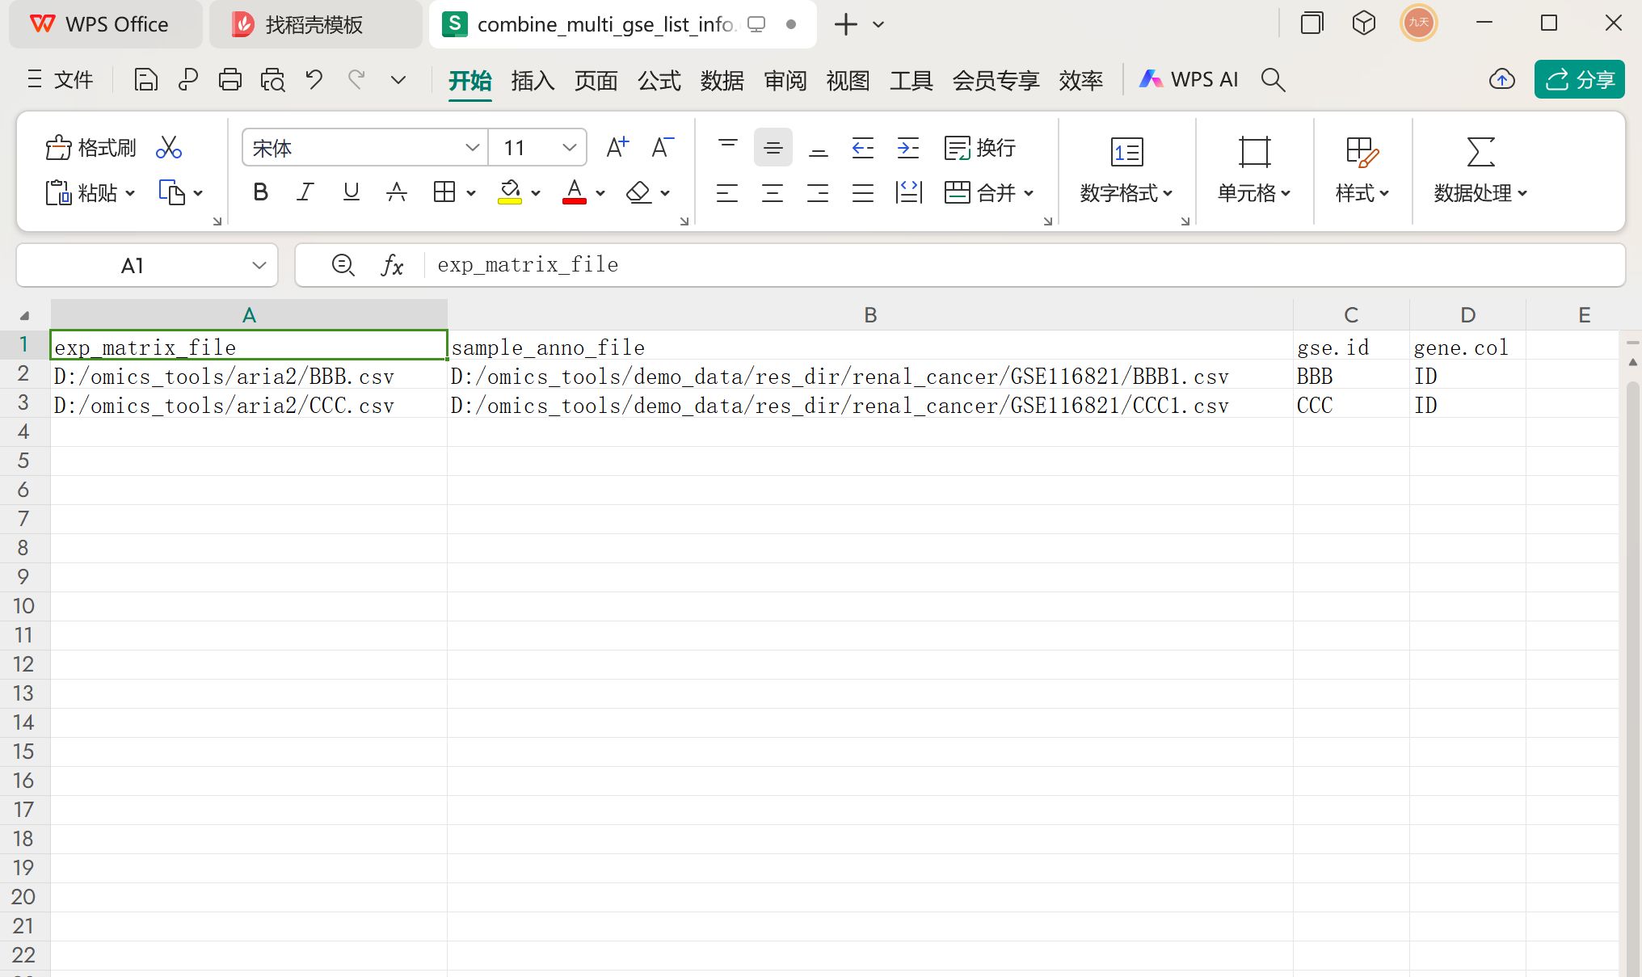Open the font name dropdown

point(472,148)
